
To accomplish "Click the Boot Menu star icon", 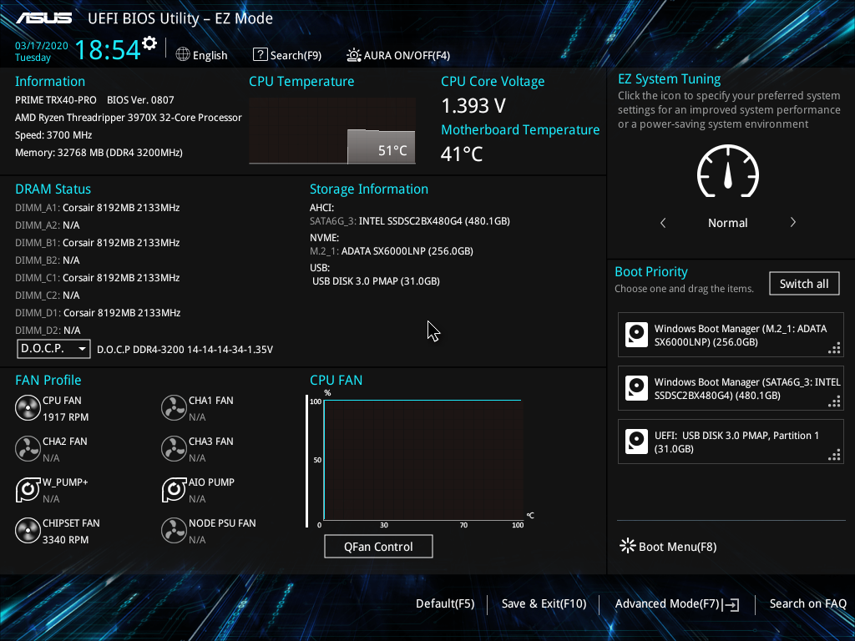I will [628, 546].
